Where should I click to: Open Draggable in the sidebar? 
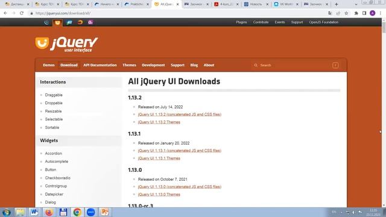[x=54, y=95]
